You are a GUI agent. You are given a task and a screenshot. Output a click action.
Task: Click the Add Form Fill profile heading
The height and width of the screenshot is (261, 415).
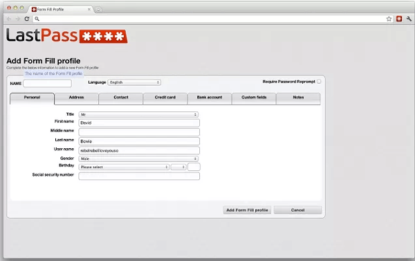44,61
